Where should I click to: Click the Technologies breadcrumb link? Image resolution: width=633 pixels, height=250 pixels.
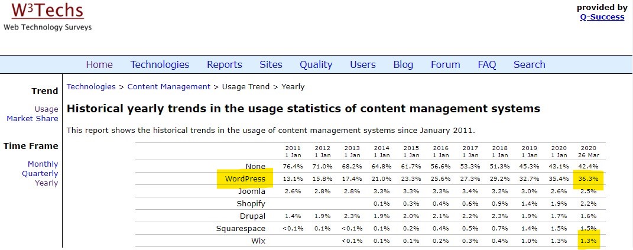(x=91, y=86)
